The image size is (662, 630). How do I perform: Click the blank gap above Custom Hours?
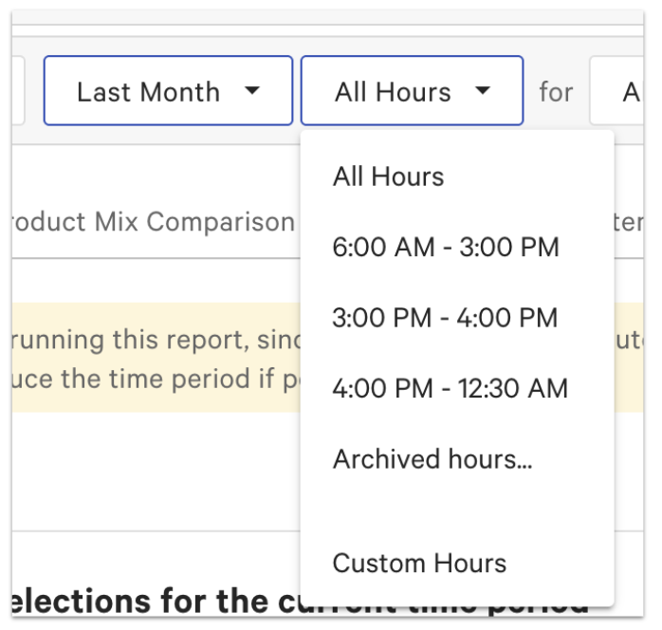(455, 512)
